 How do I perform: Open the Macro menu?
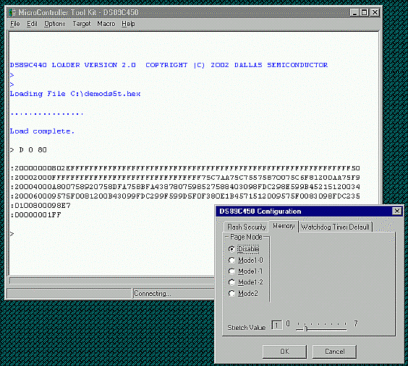click(106, 24)
